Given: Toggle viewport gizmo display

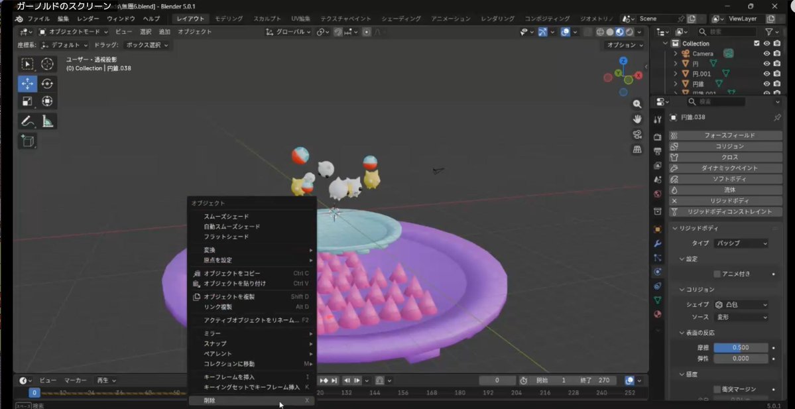Looking at the screenshot, I should (x=542, y=31).
